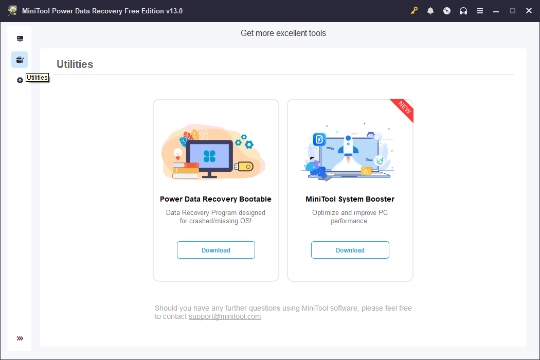Select the data recovery drive icon in sidebar
Image resolution: width=540 pixels, height=360 pixels.
[x=20, y=39]
